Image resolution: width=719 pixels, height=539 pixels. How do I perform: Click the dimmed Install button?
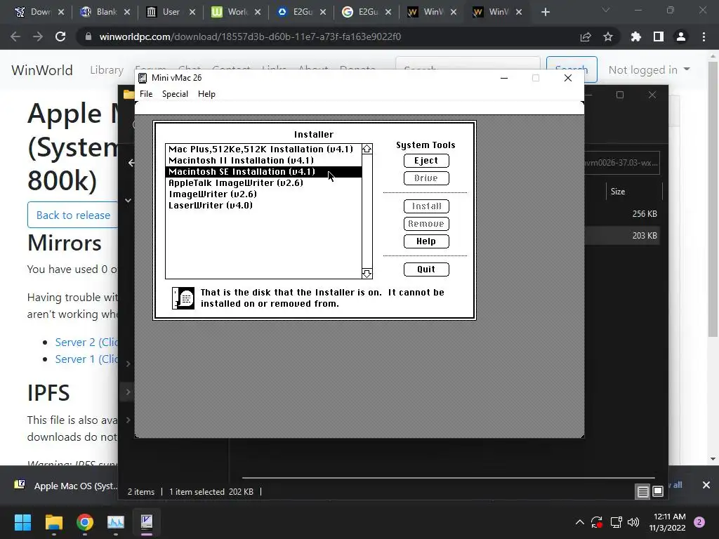click(426, 206)
